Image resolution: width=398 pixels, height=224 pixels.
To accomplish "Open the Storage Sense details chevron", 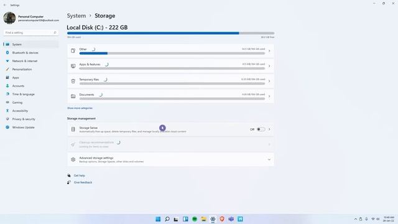I will click(x=269, y=129).
